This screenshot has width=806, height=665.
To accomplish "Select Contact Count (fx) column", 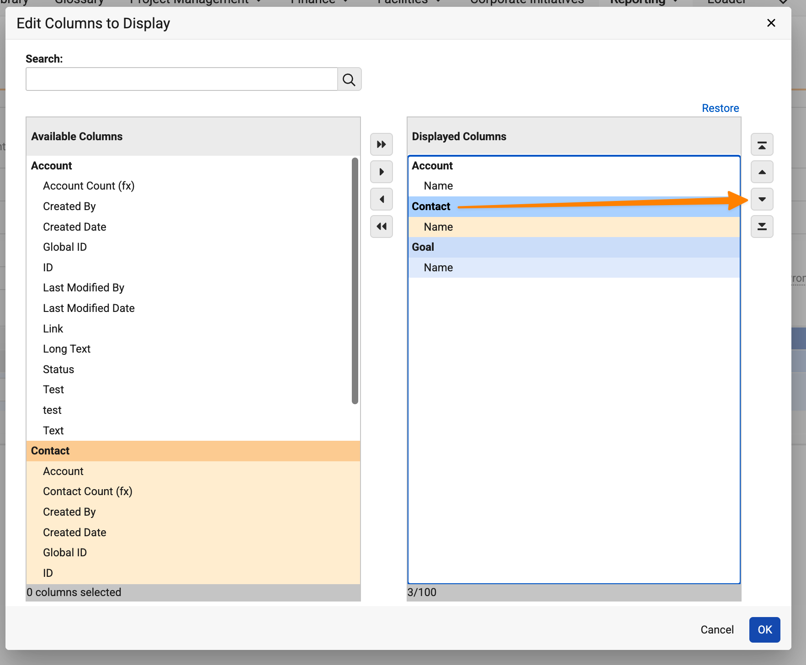I will tap(193, 491).
